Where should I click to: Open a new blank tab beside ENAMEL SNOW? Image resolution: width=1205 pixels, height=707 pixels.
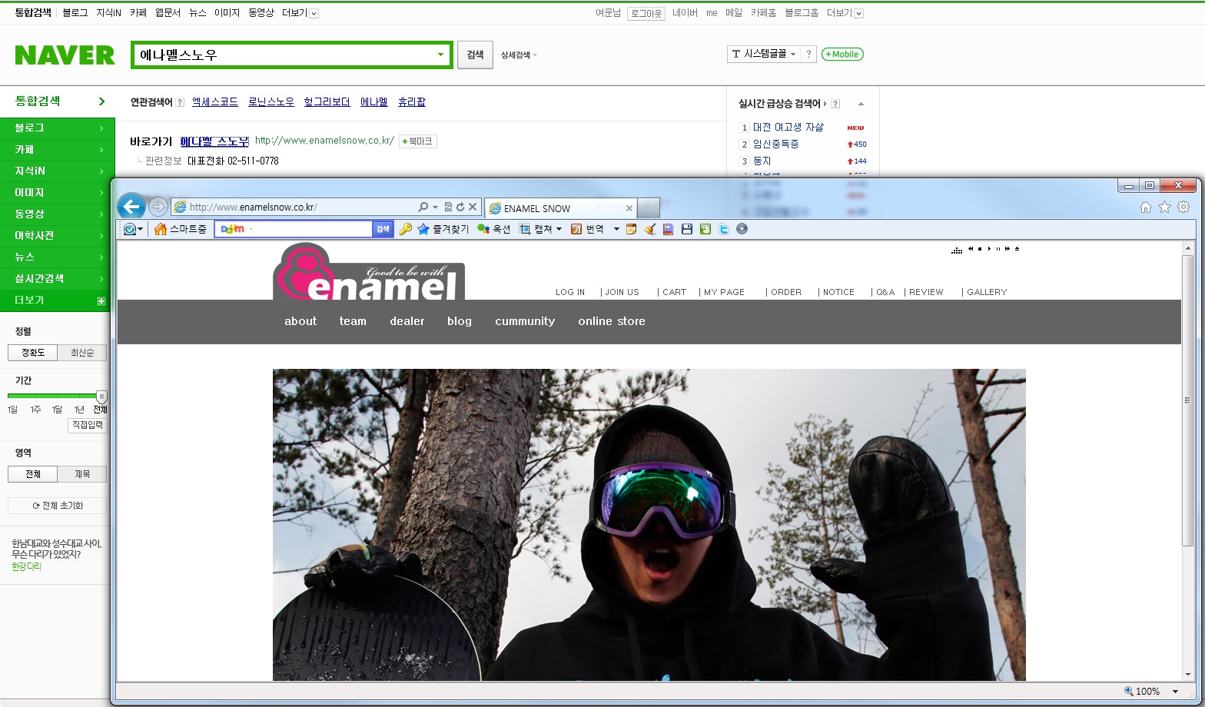[649, 207]
